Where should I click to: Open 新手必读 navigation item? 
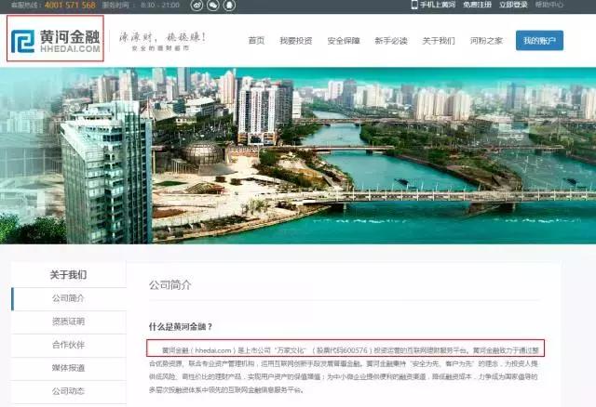coord(391,41)
